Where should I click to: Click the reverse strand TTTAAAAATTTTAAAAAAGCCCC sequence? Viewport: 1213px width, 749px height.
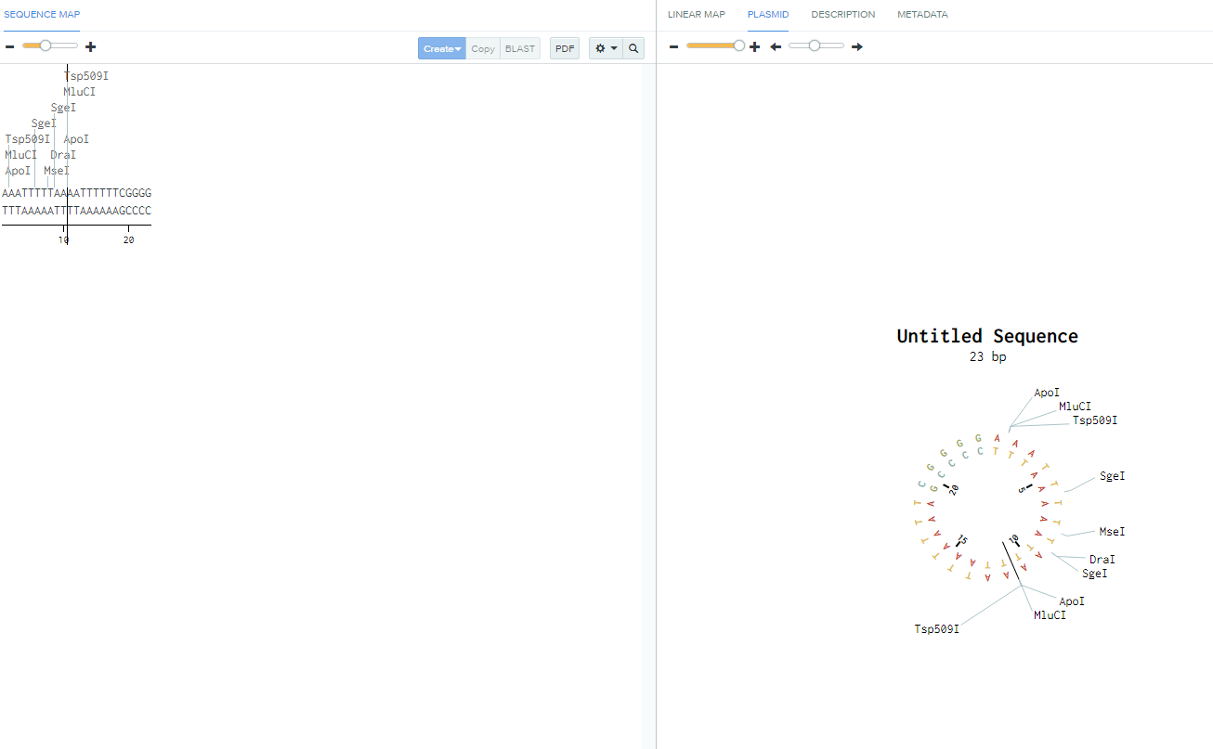[x=77, y=211]
